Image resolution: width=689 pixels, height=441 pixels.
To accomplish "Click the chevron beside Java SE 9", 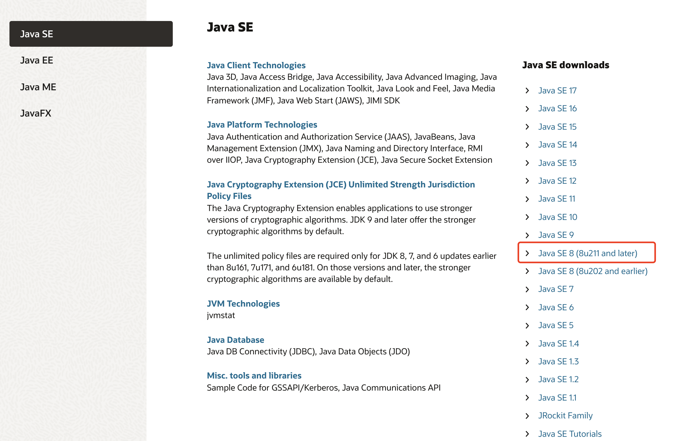I will [x=527, y=235].
